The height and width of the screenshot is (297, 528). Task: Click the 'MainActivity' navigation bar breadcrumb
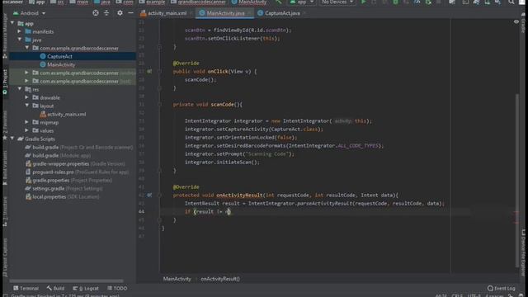click(x=249, y=2)
